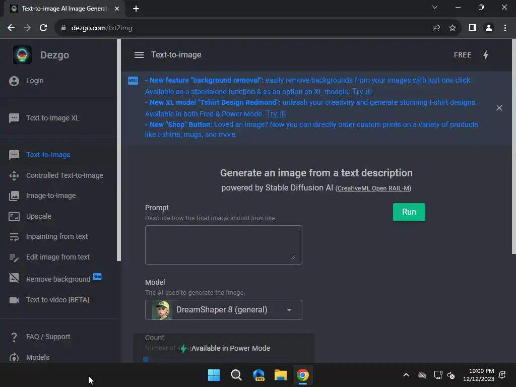
Task: Open Windows taskbar search
Action: tap(236, 375)
